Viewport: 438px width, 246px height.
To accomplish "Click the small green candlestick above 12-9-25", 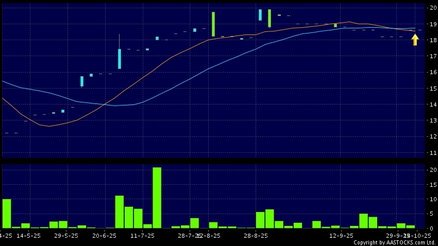I will [335, 25].
